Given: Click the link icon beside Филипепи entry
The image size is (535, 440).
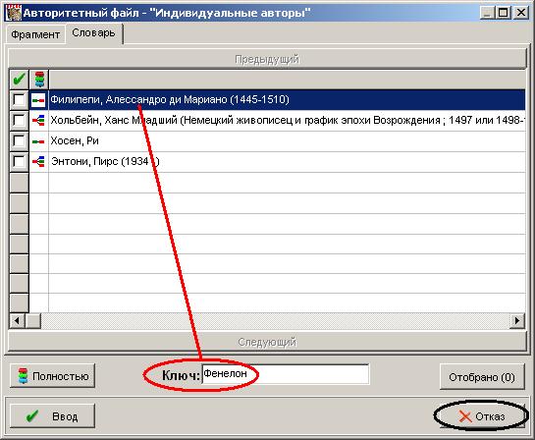Looking at the screenshot, I should click(38, 100).
